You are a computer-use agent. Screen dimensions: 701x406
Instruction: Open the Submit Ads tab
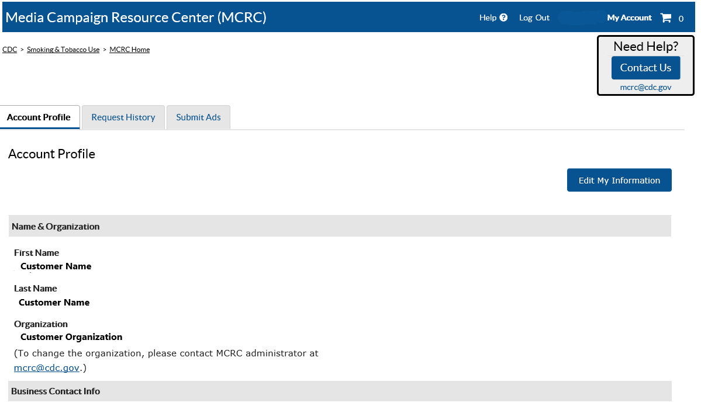(198, 117)
